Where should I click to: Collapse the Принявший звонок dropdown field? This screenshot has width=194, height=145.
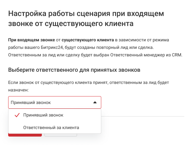pyautogui.click(x=55, y=102)
